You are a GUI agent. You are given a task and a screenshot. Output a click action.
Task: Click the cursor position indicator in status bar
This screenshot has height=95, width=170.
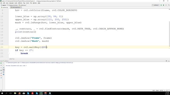click(x=154, y=91)
